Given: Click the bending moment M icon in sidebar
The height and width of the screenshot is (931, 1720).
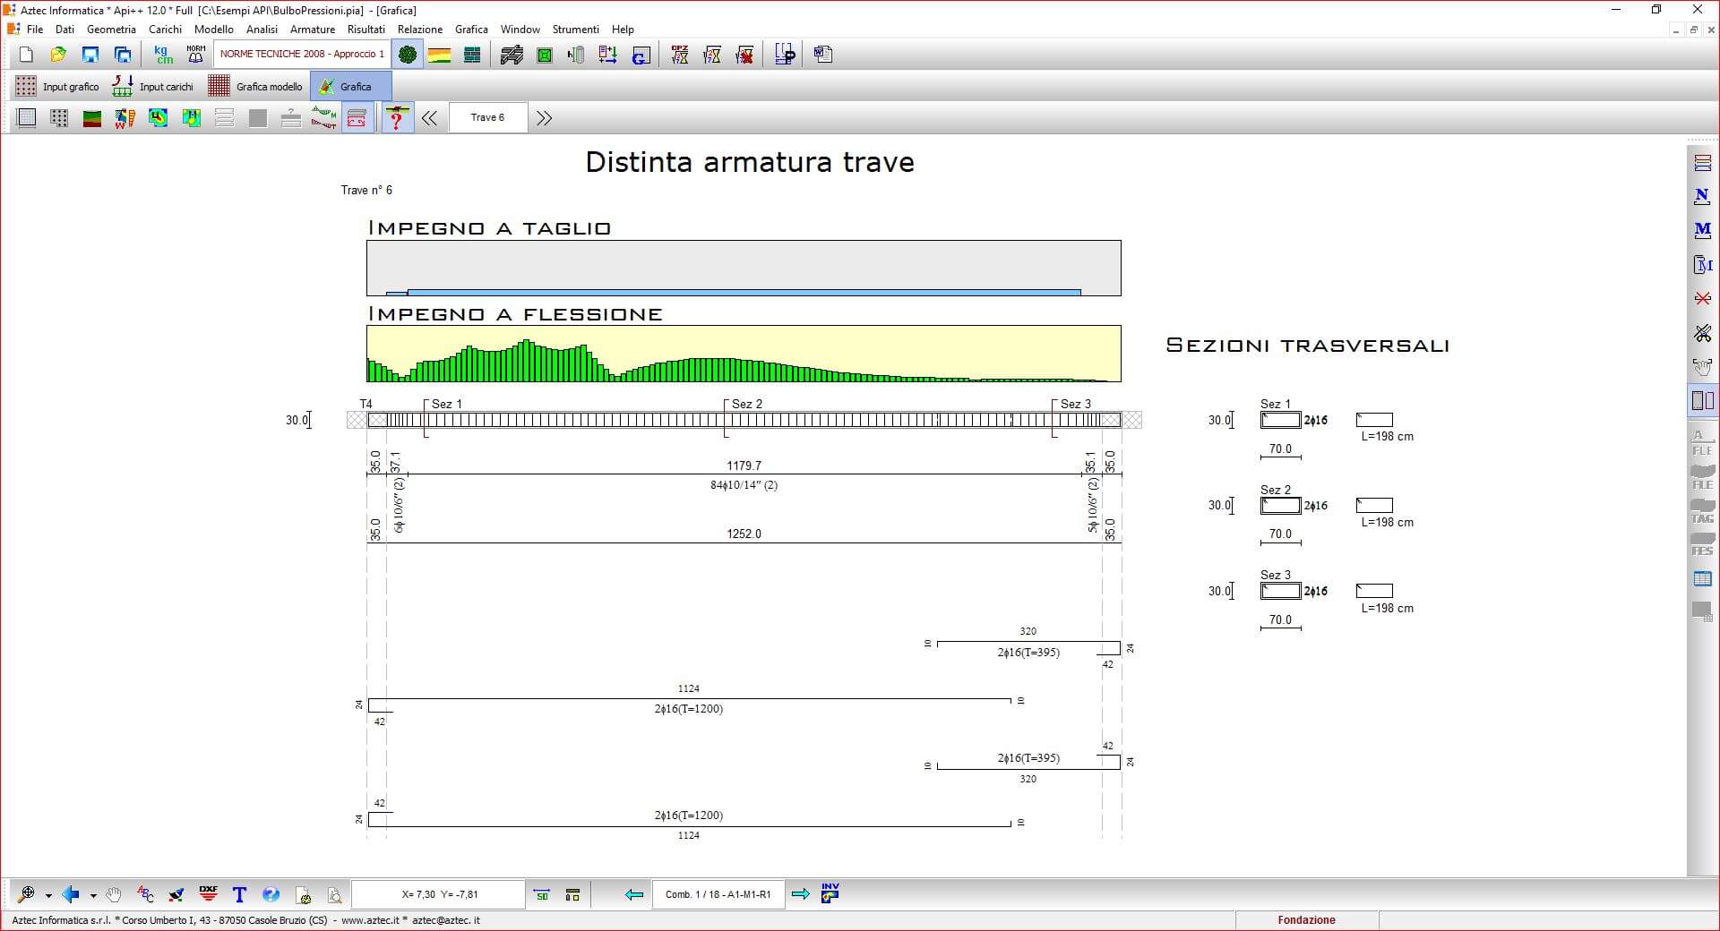Looking at the screenshot, I should tap(1702, 231).
